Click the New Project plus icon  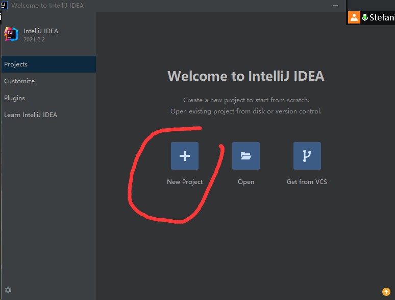tap(185, 156)
